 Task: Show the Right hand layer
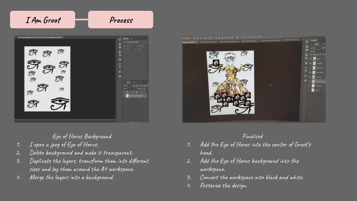pos(310,68)
